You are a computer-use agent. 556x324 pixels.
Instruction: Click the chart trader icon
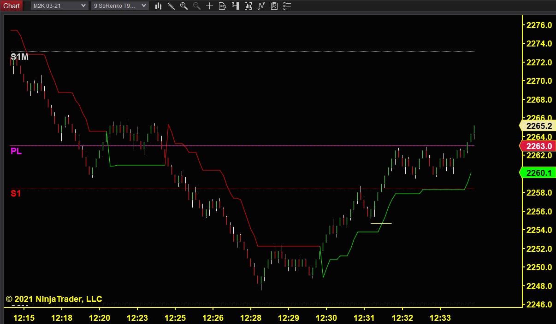coord(236,6)
